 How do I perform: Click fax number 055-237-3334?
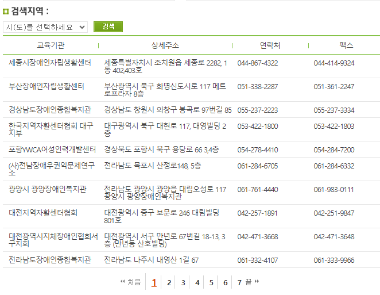(334, 110)
